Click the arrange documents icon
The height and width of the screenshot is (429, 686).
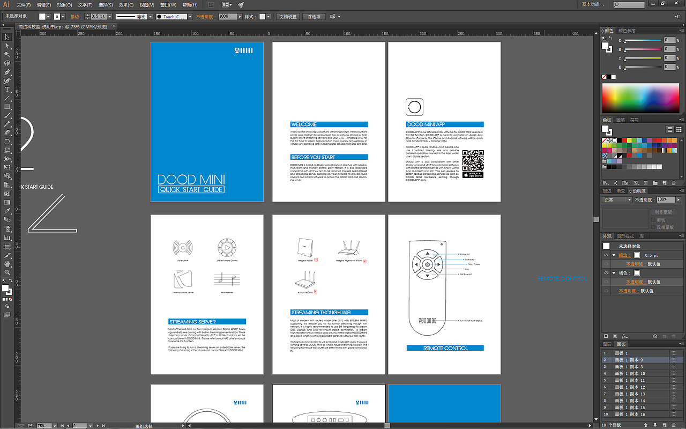pyautogui.click(x=226, y=5)
